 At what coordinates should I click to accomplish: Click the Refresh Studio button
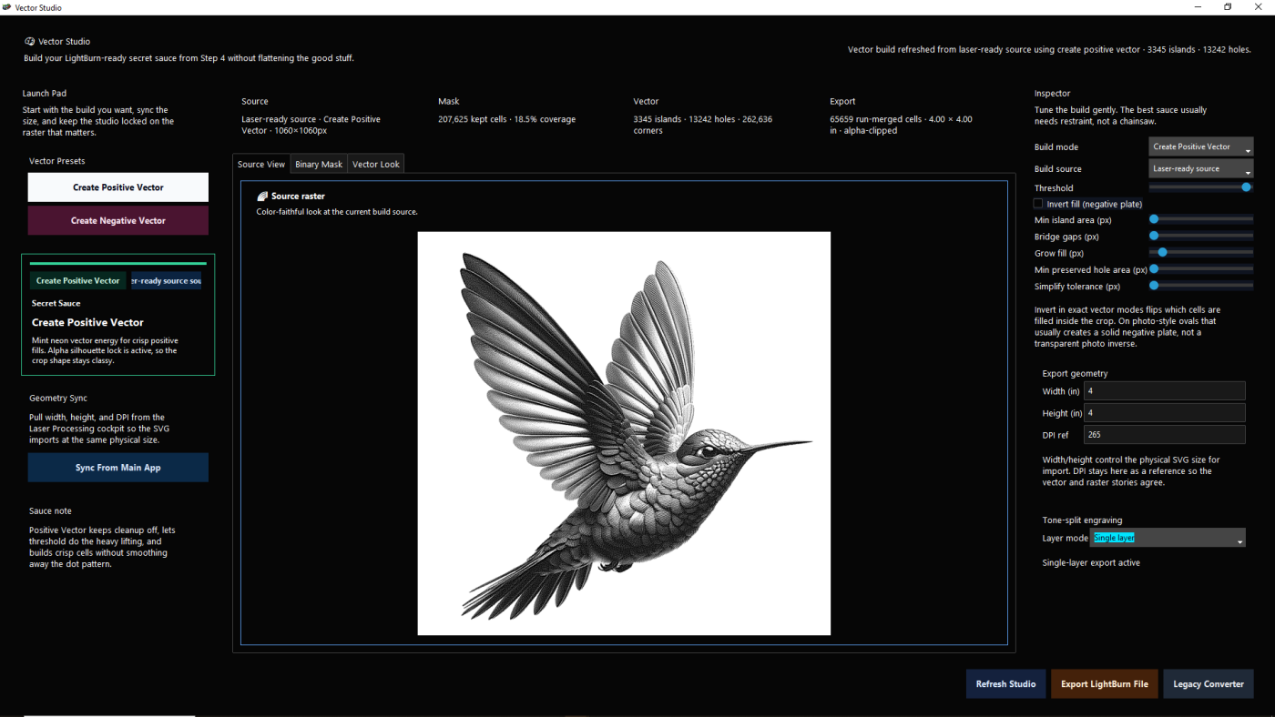(1005, 684)
